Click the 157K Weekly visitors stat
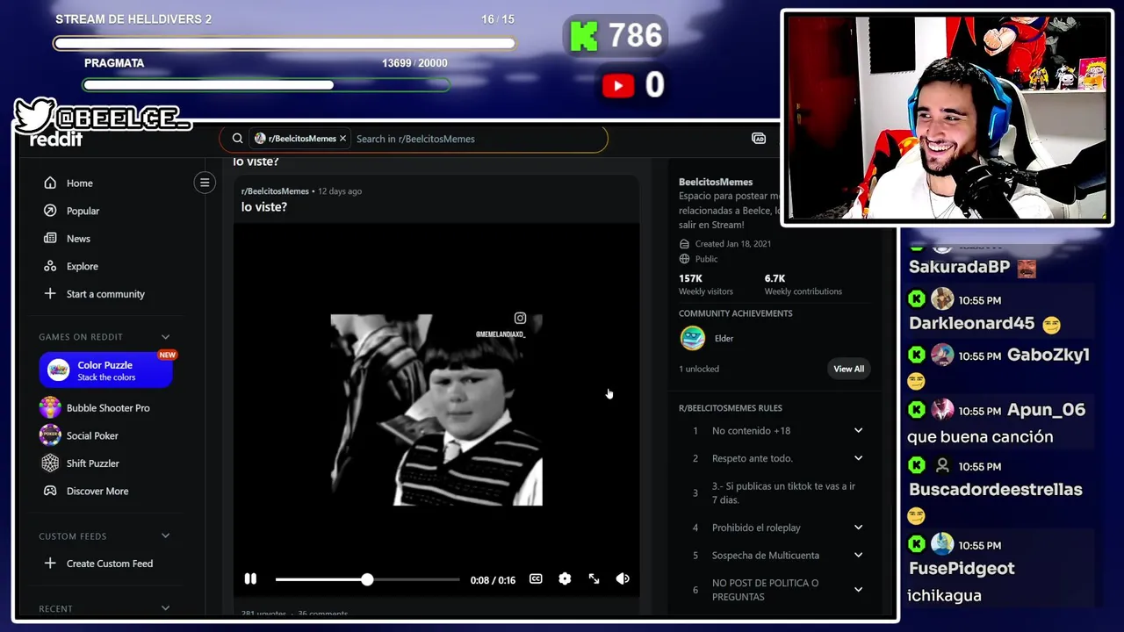This screenshot has width=1124, height=632. click(705, 284)
